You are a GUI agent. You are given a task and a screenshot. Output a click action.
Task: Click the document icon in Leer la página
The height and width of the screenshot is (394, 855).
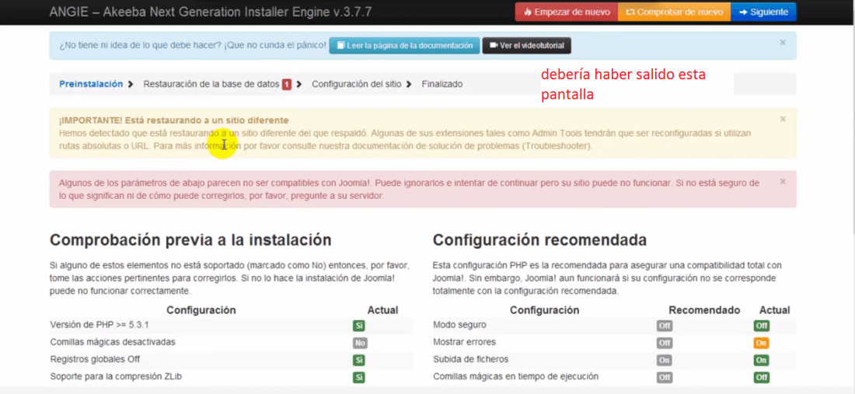pos(340,46)
